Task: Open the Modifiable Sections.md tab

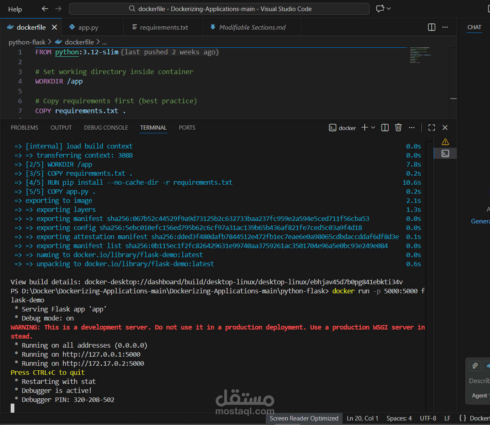Action: click(252, 27)
